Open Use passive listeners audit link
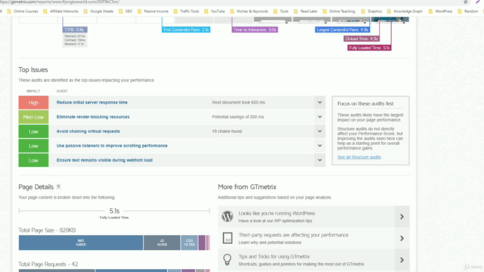 [x=112, y=146]
